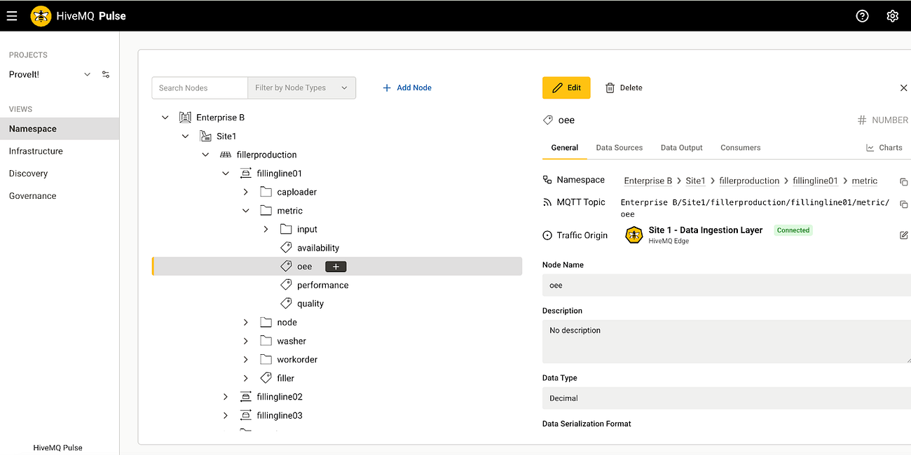911x455 pixels.
Task: Click the Description text area
Action: point(727,342)
